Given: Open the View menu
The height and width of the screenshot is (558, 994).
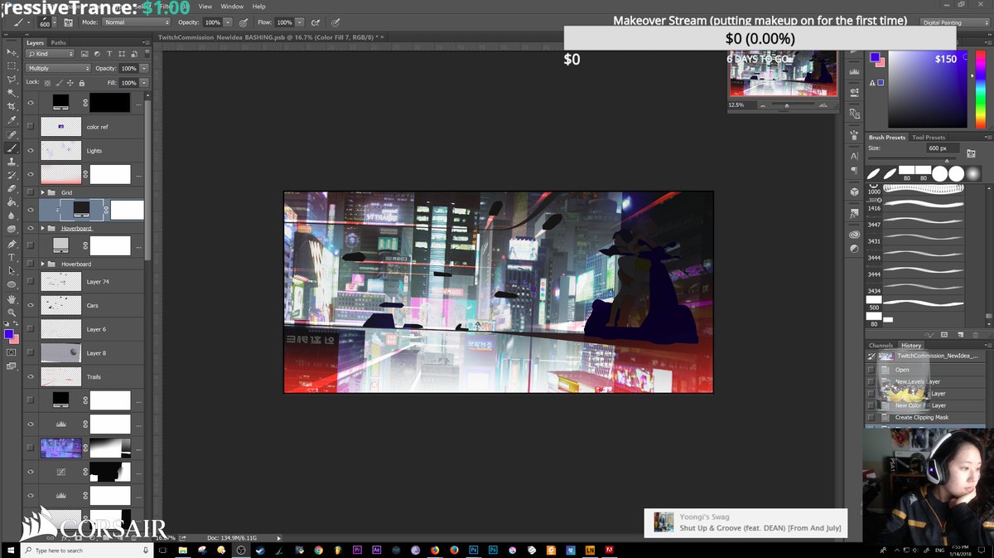Looking at the screenshot, I should pos(205,6).
